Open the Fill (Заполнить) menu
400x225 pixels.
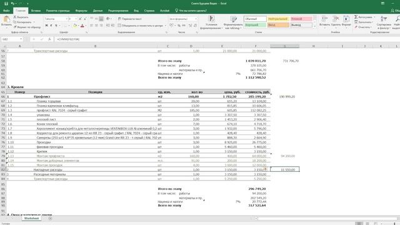coord(362,22)
